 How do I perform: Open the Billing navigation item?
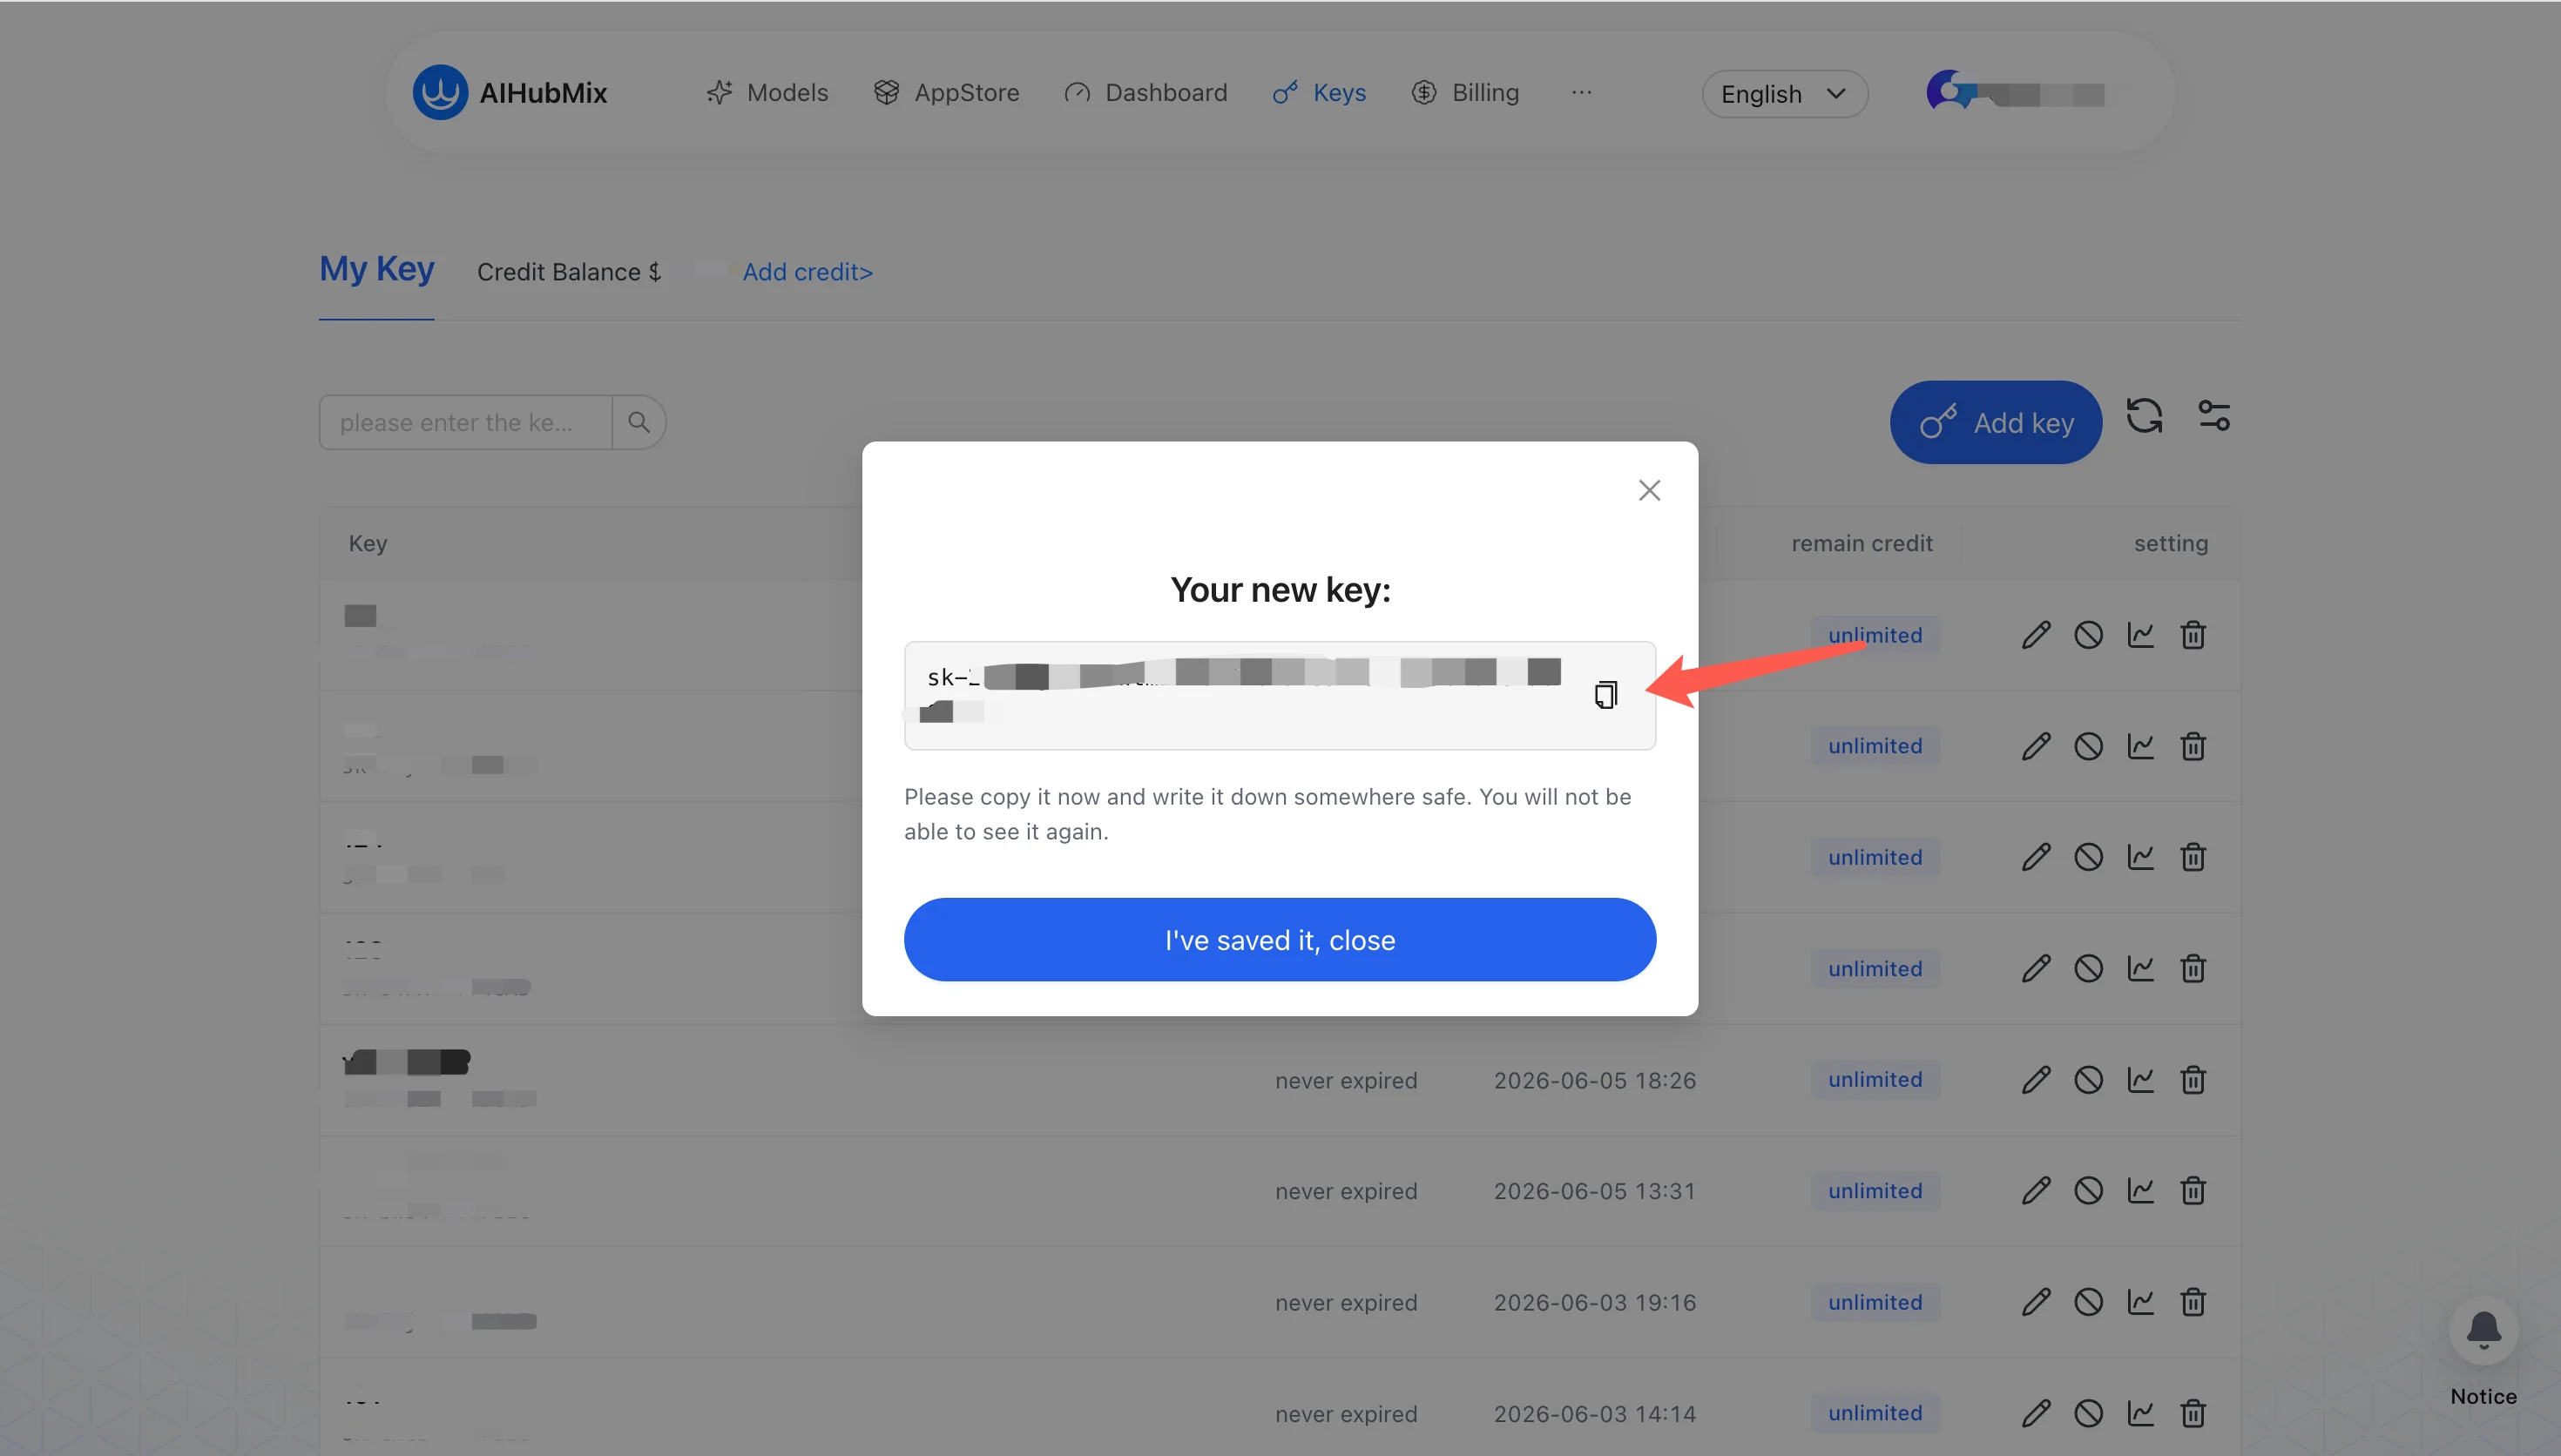pyautogui.click(x=1465, y=93)
